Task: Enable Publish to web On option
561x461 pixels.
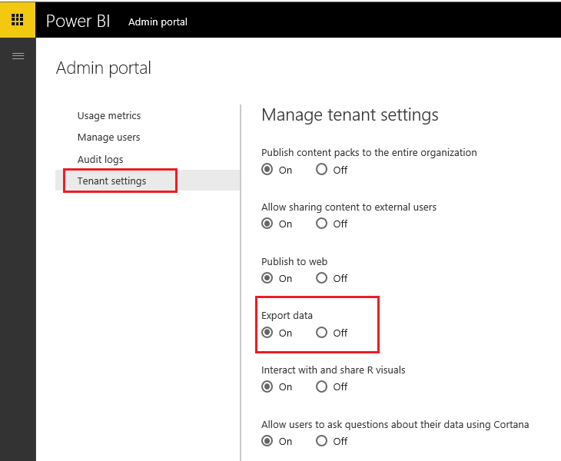Action: click(x=267, y=278)
